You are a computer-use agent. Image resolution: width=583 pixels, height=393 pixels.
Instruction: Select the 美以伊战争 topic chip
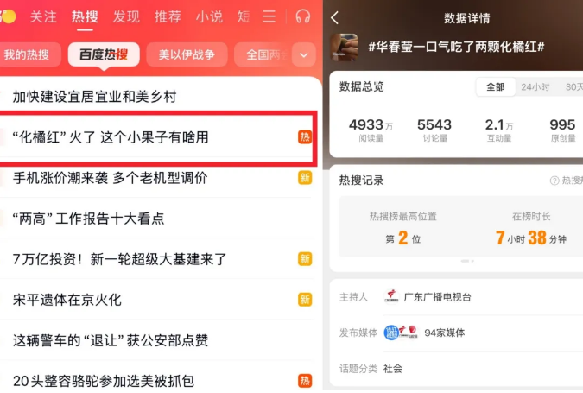tap(187, 54)
